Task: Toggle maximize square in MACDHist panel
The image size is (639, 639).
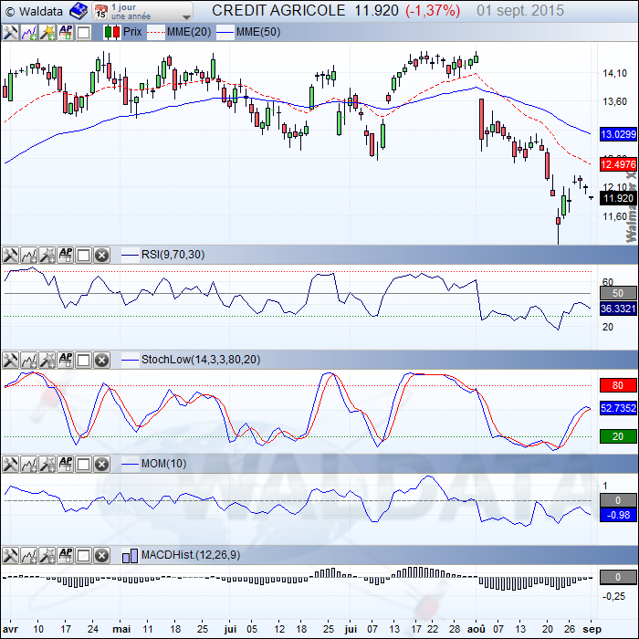Action: coord(84,555)
